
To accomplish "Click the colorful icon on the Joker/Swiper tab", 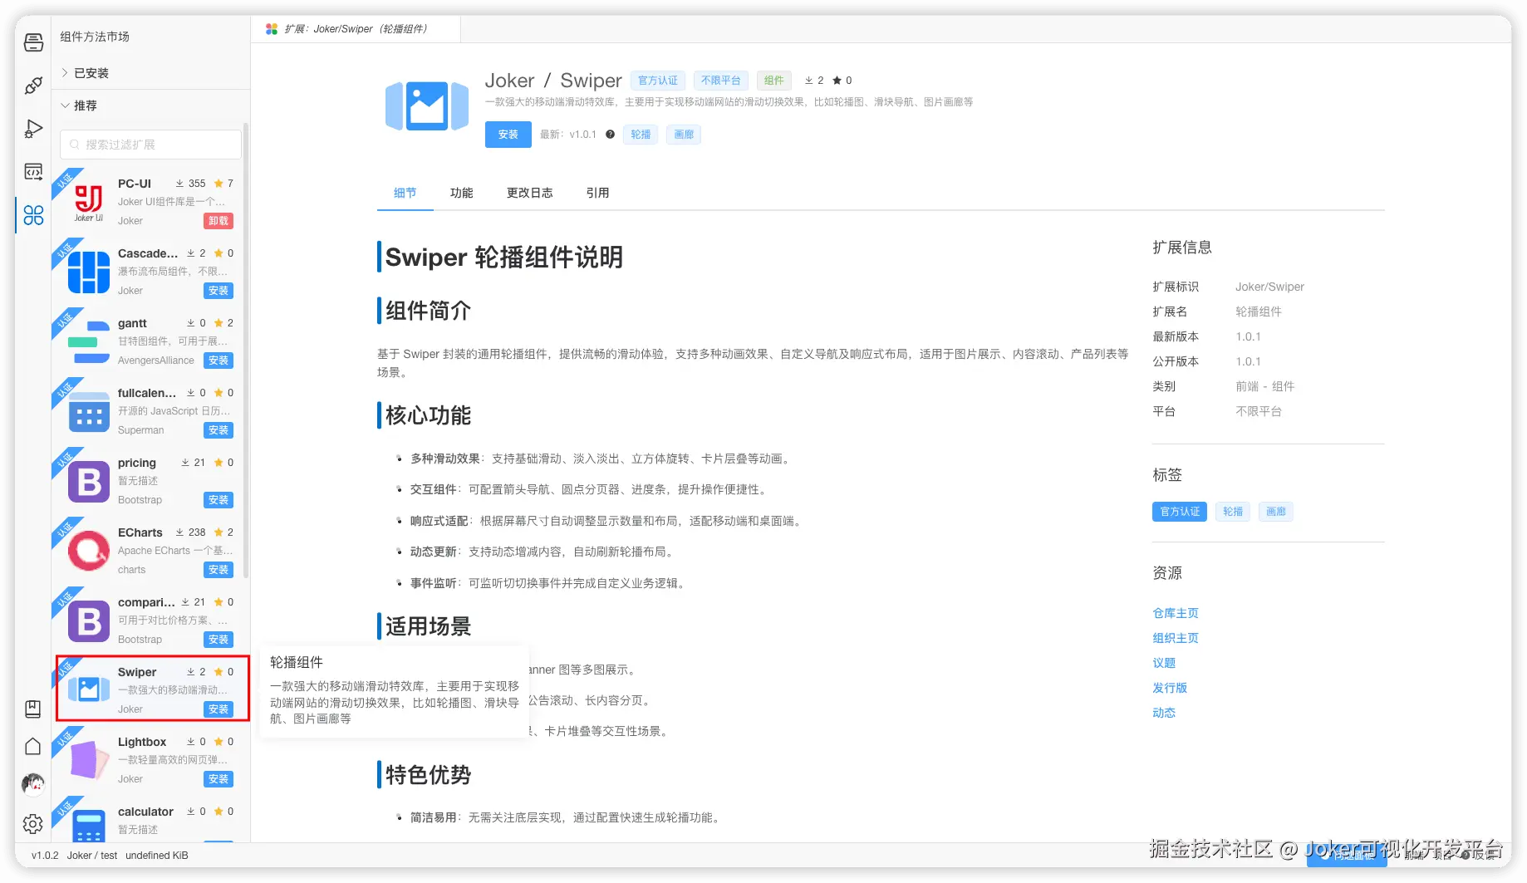I will [272, 29].
